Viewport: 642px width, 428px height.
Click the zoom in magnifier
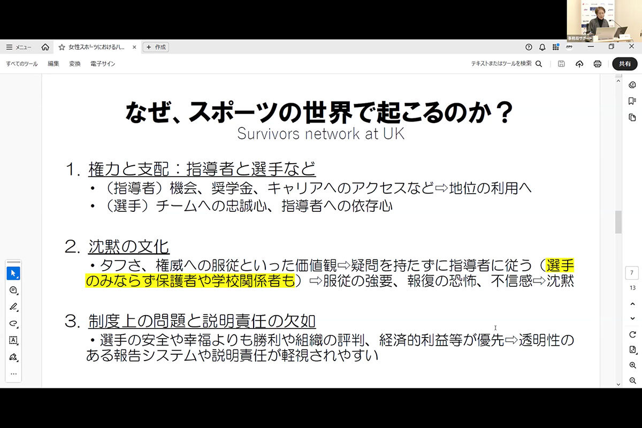pos(632,365)
